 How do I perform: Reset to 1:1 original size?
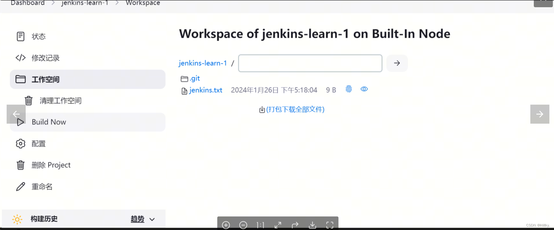click(261, 225)
